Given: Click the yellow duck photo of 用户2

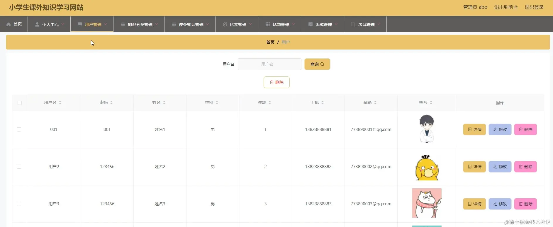Looking at the screenshot, I should 427,168.
